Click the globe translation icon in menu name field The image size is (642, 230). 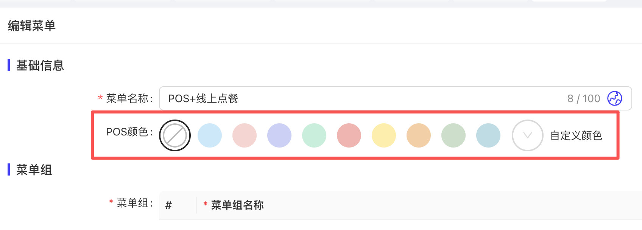click(x=615, y=98)
